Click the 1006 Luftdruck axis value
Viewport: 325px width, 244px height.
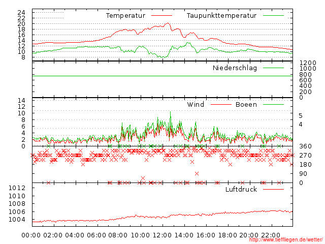coord(17,211)
